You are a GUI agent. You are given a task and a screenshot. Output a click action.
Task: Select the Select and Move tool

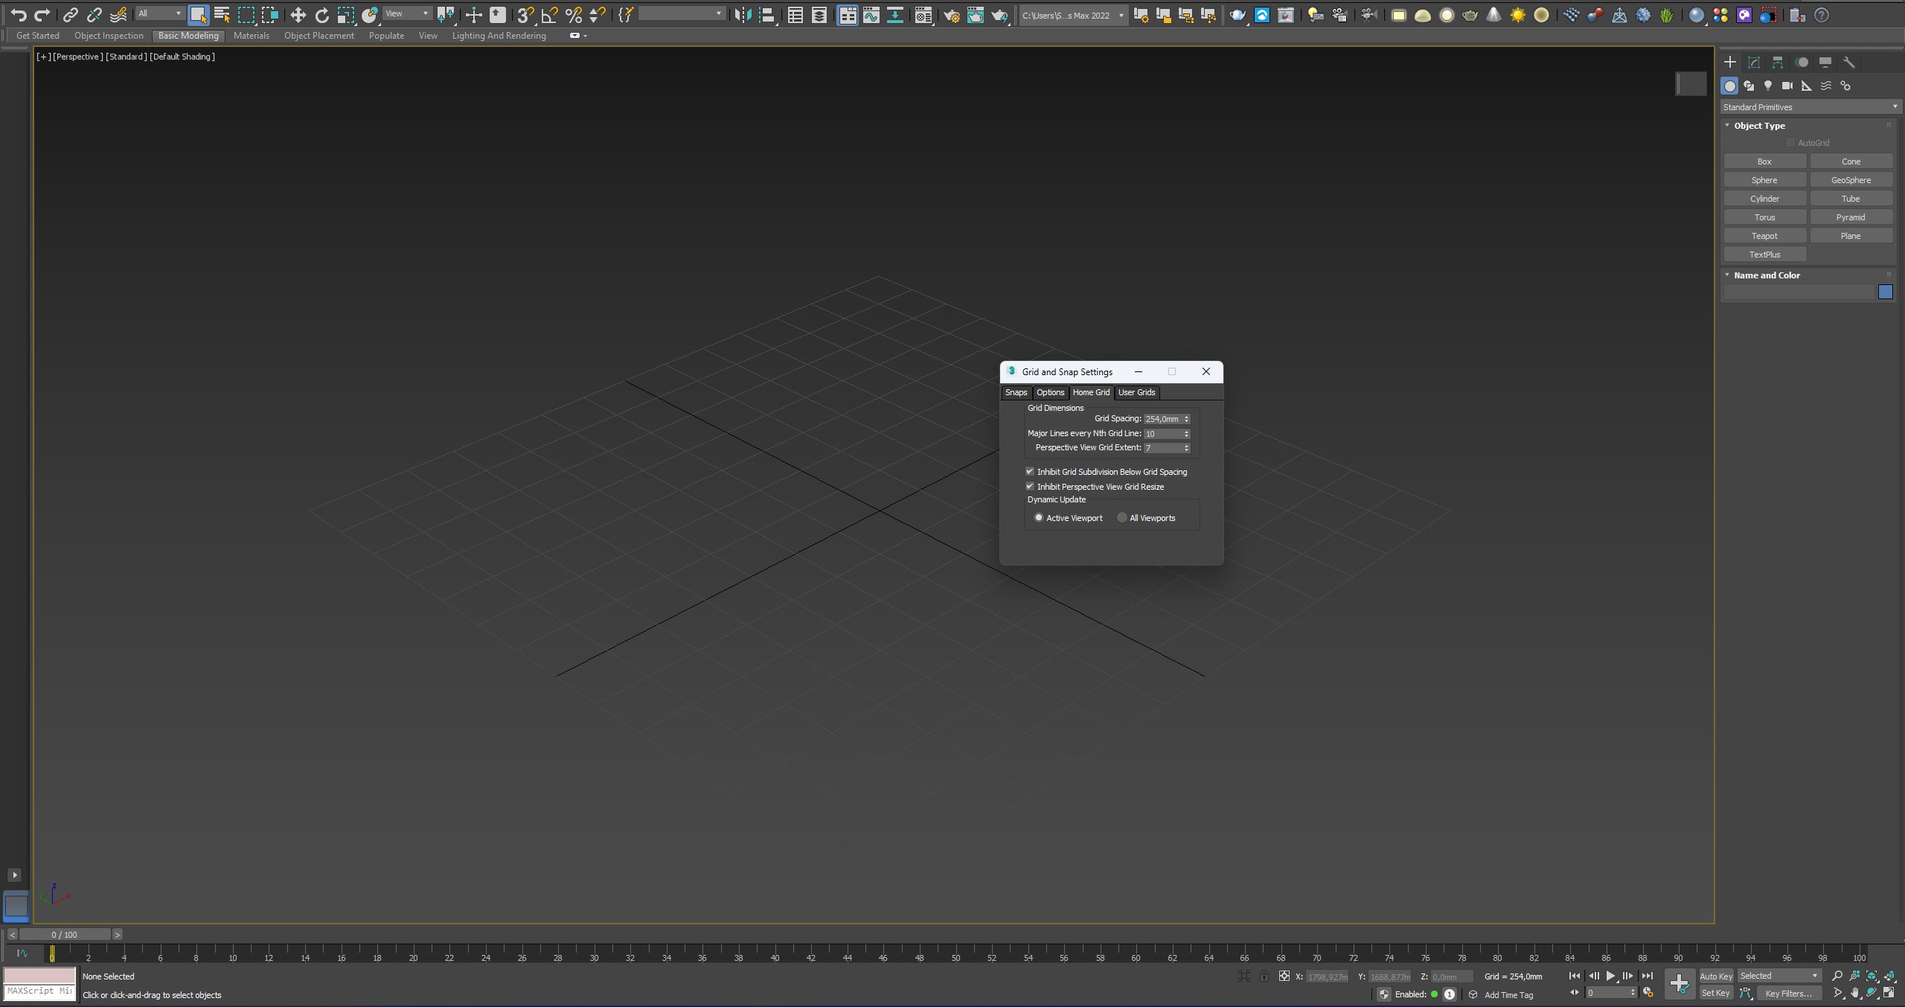[298, 15]
